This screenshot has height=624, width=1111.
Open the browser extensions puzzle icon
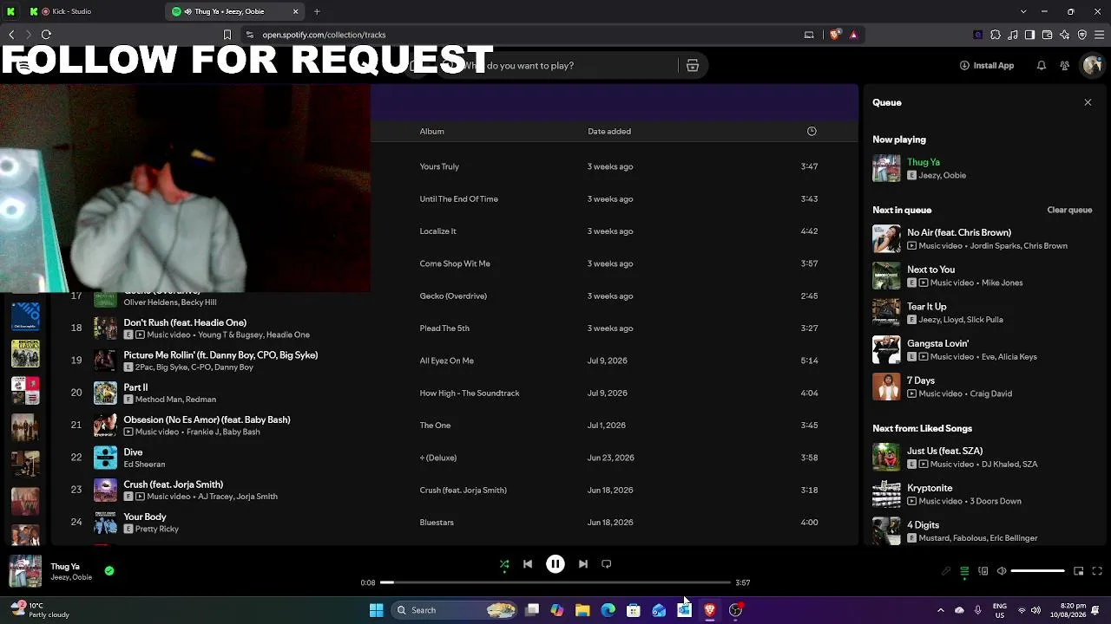tap(996, 35)
